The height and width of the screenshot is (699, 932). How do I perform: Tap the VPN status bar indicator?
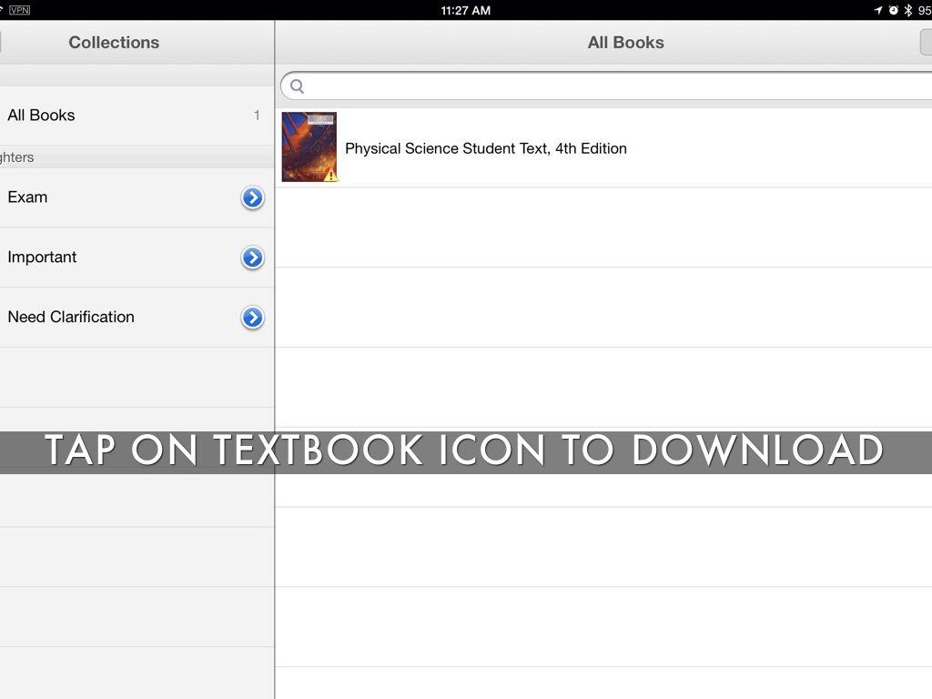[x=19, y=10]
